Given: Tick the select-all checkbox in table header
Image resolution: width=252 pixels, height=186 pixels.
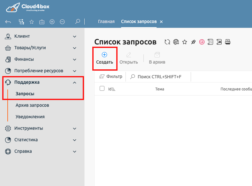Looking at the screenshot, I should pos(102,89).
